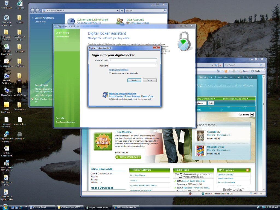
Task: Click the RSS Updates orange feed icon
Action: [x=247, y=170]
